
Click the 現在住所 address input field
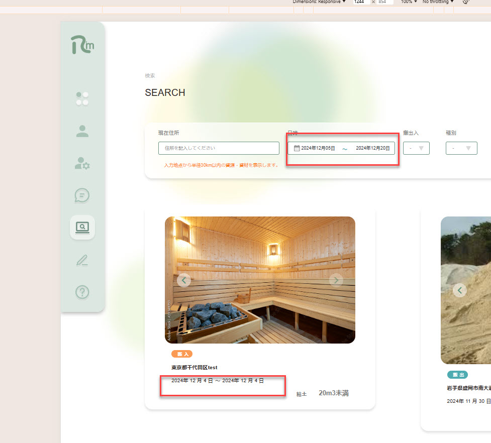[x=219, y=148]
